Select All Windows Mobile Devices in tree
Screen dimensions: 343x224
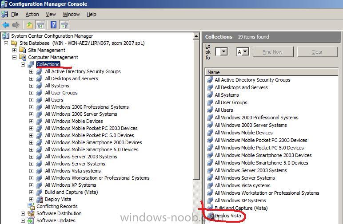coord(74,121)
